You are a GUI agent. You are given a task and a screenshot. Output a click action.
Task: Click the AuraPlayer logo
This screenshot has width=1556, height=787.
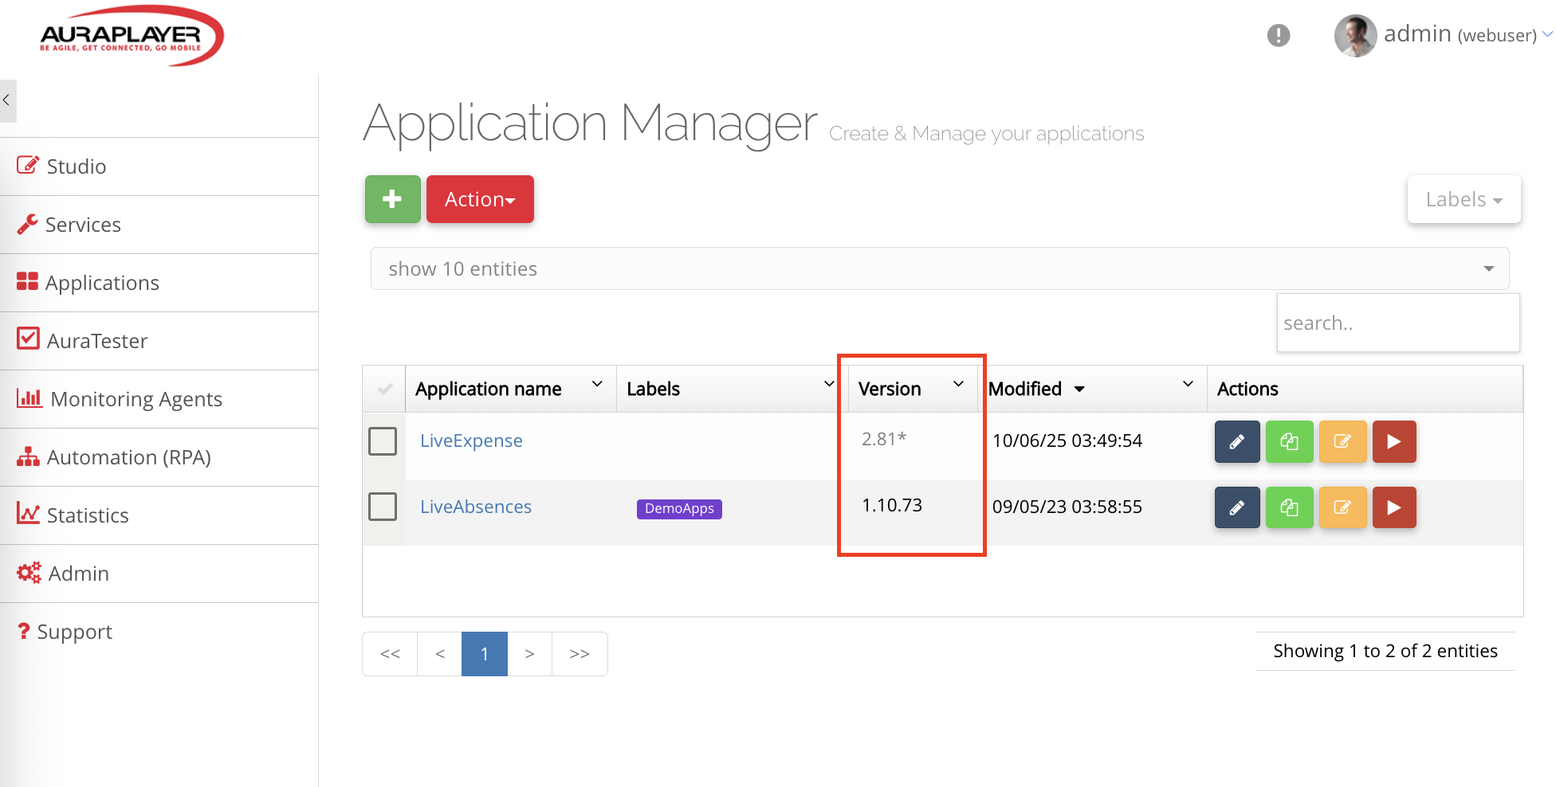pyautogui.click(x=132, y=36)
